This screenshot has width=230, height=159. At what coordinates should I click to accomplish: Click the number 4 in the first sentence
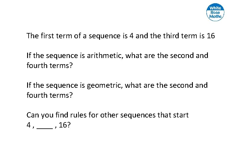coord(132,36)
